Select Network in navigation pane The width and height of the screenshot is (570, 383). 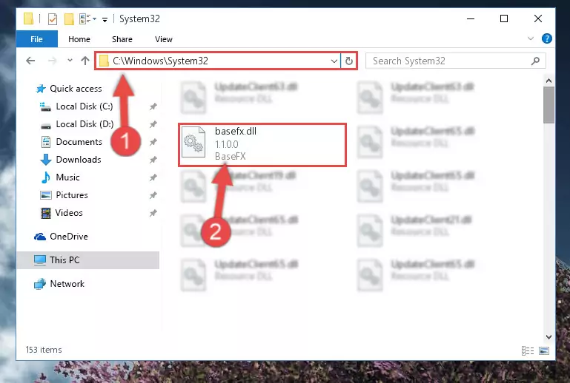[x=67, y=284]
